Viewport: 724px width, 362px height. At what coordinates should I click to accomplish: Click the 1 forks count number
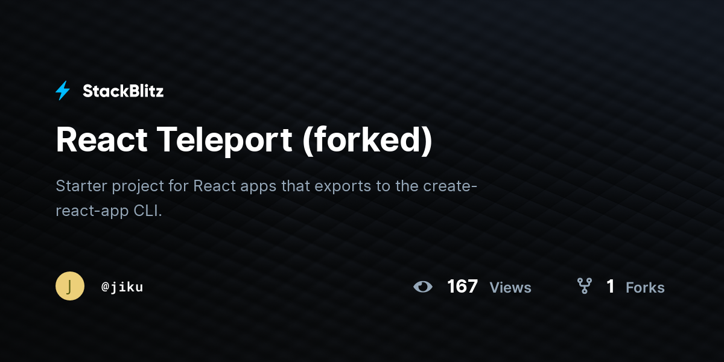(x=611, y=286)
